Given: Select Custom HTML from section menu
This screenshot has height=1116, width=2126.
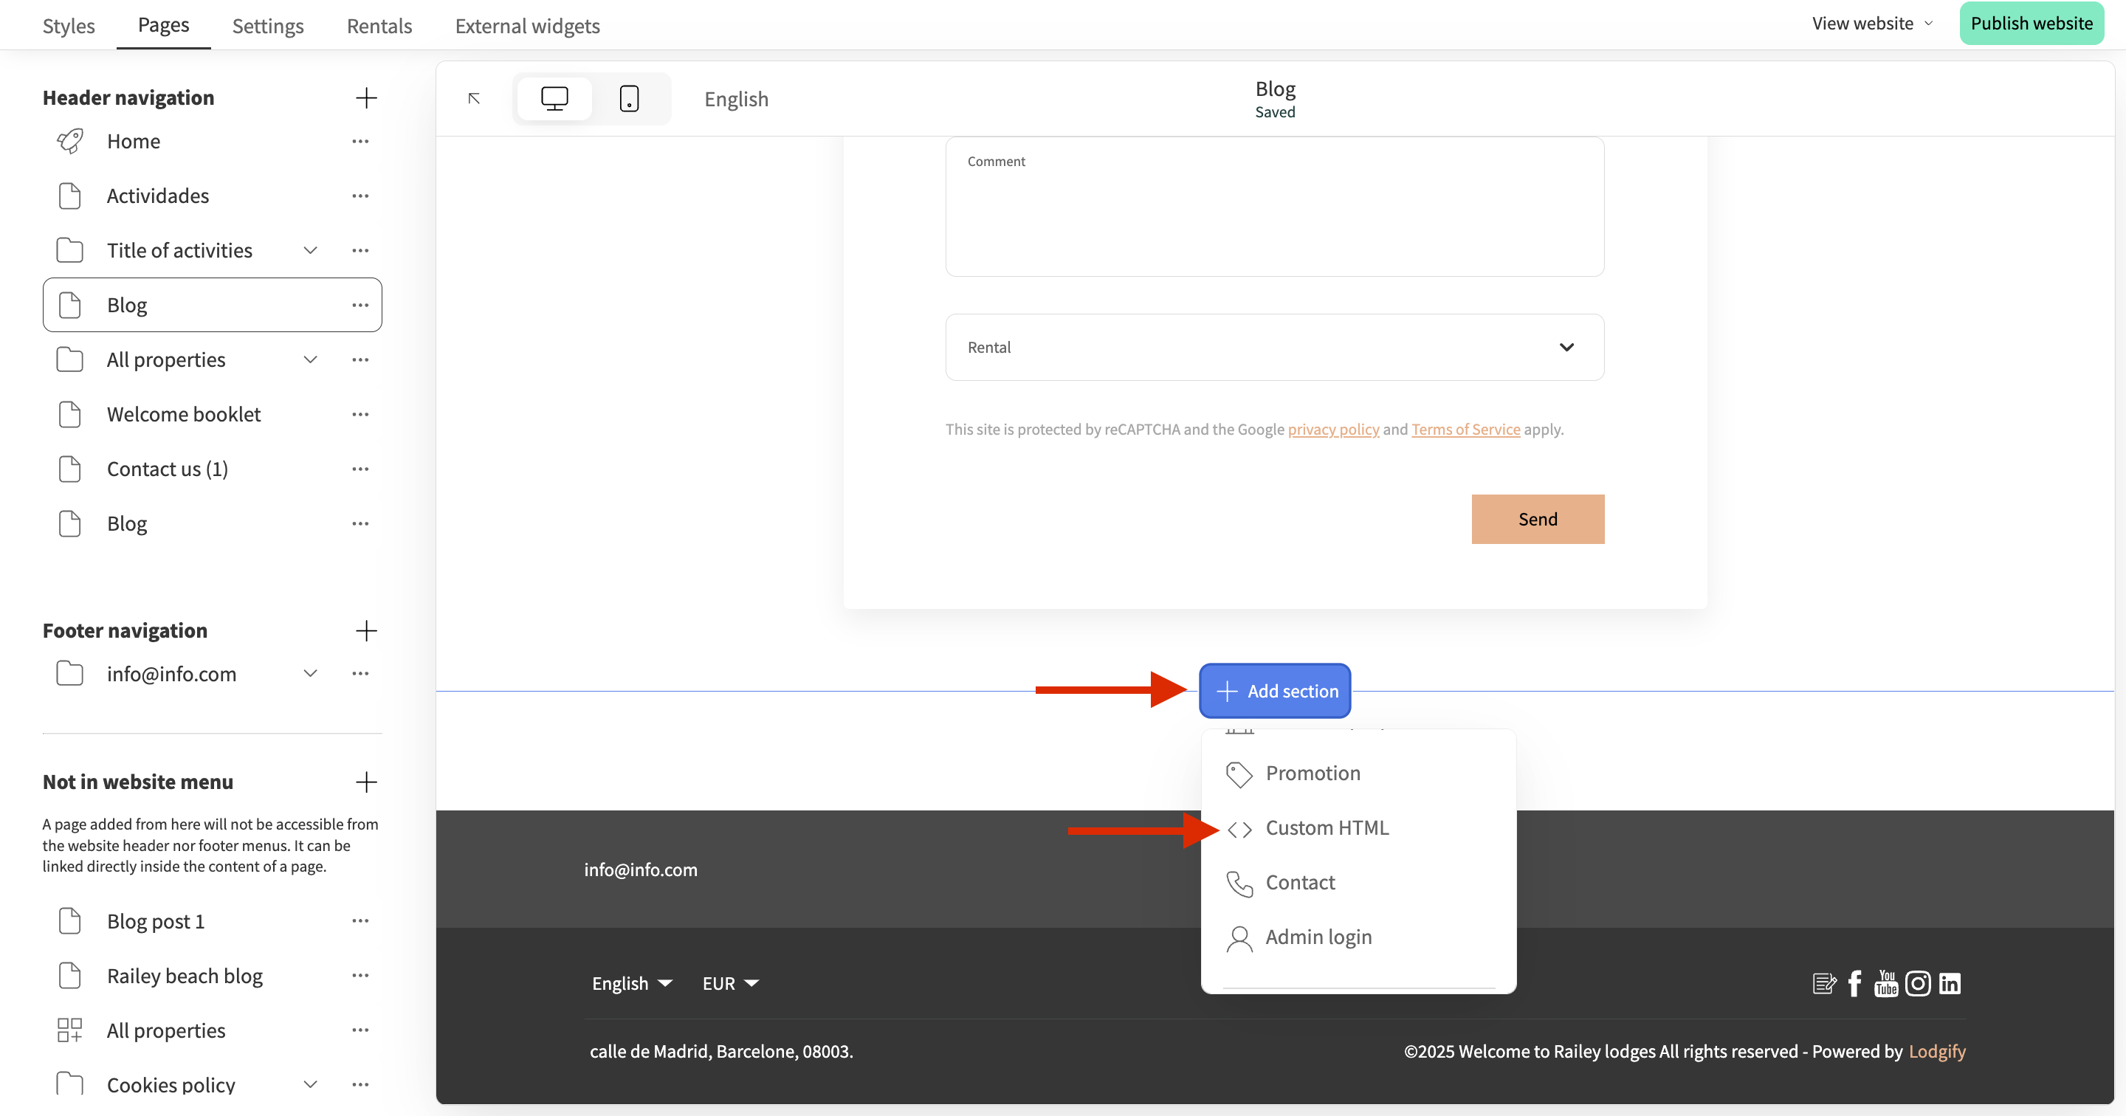Looking at the screenshot, I should tap(1327, 828).
